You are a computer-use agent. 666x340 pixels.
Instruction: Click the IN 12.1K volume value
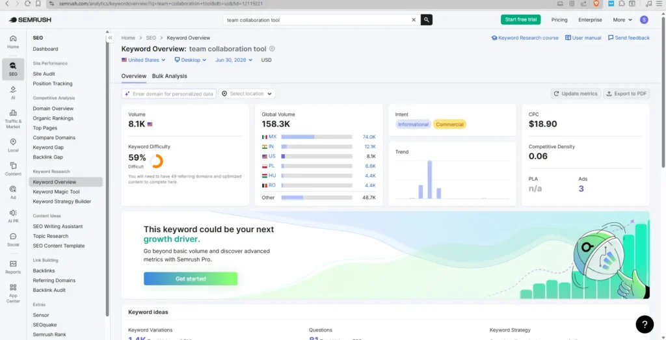point(369,146)
